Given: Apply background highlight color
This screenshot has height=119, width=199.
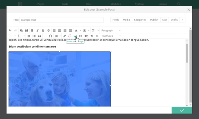Looking at the screenshot, I should 85,30.
